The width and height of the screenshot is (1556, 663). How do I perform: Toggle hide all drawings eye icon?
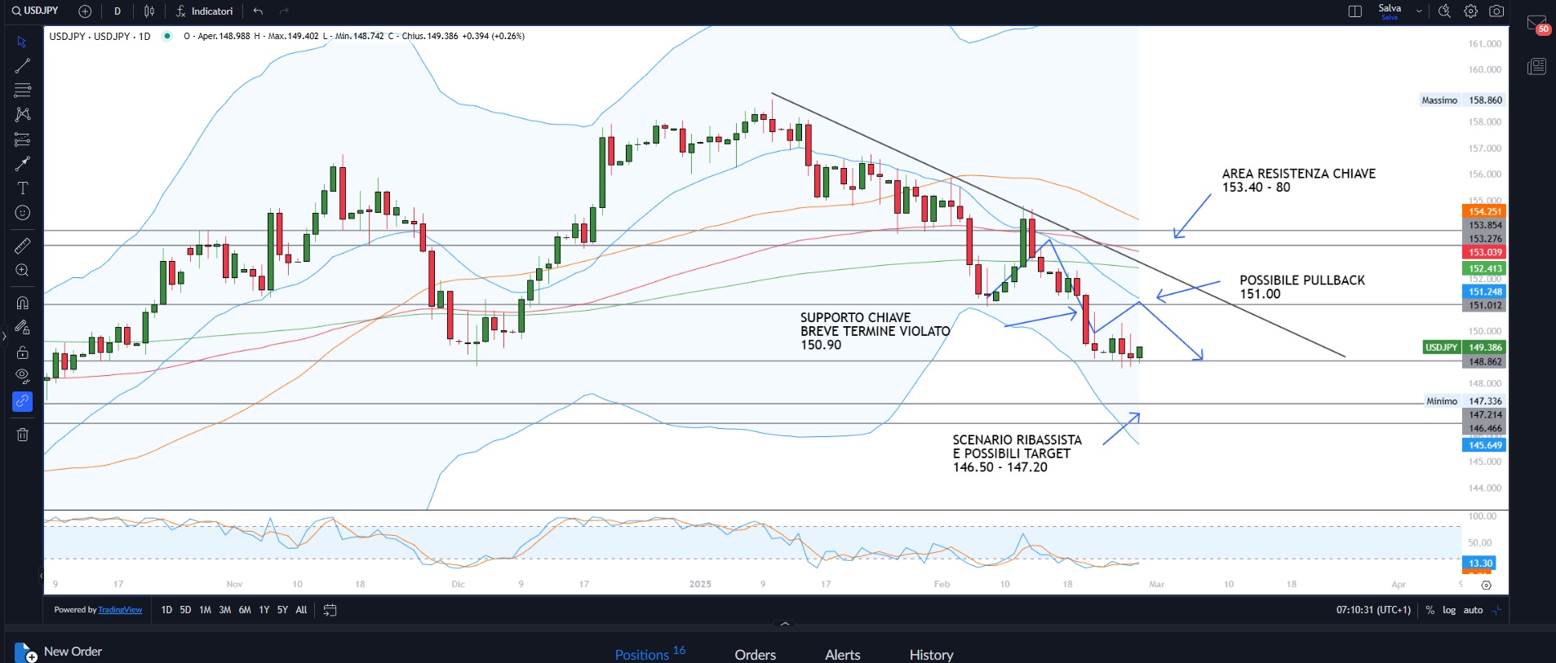23,376
